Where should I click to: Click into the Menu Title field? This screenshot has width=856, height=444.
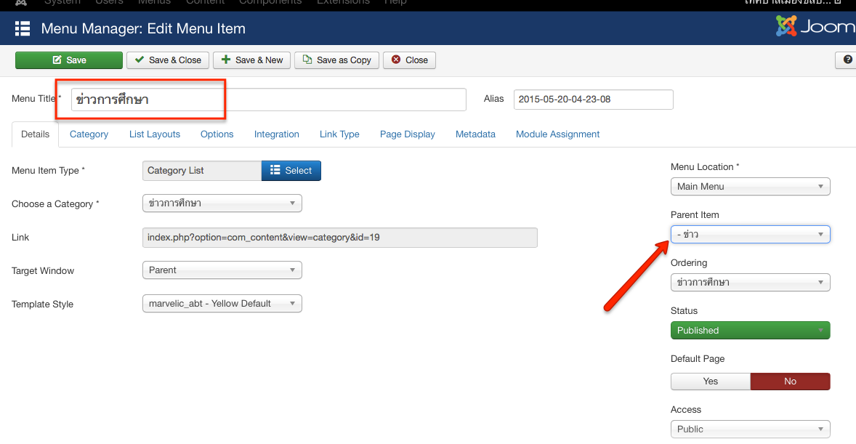tap(269, 100)
